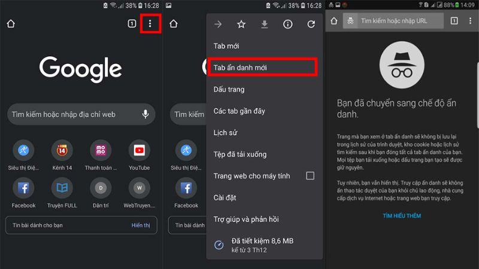Select 'Các tab gần đây' menu item
This screenshot has width=479, height=269.
(265, 111)
